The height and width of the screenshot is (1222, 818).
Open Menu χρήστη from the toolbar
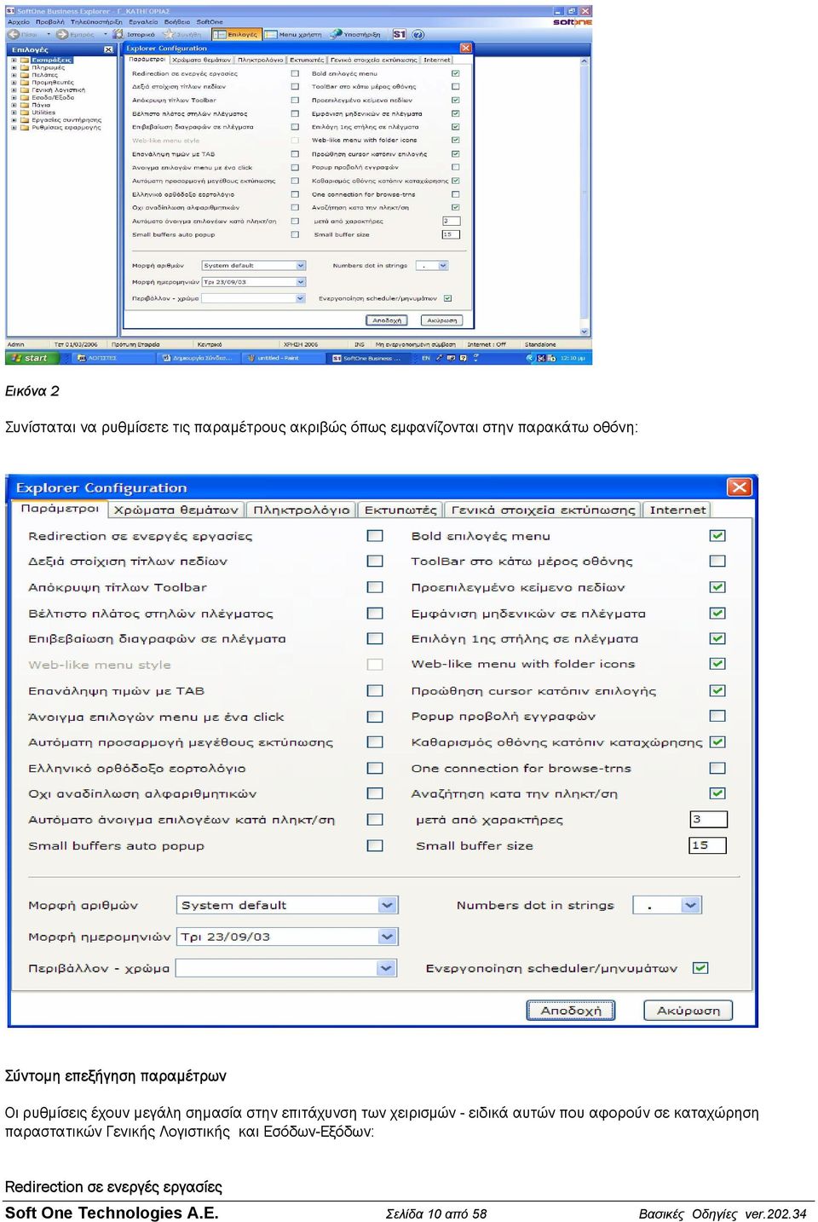[294, 34]
